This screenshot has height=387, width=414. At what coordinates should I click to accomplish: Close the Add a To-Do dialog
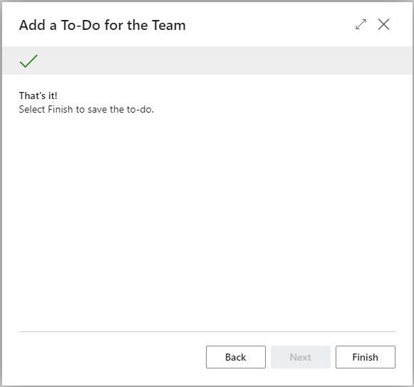coord(383,24)
